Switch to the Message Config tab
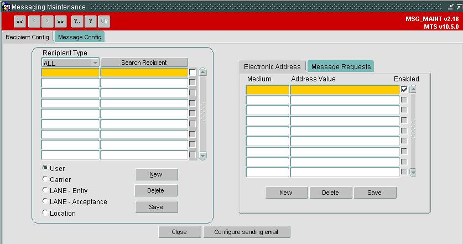The height and width of the screenshot is (244, 463). click(80, 37)
